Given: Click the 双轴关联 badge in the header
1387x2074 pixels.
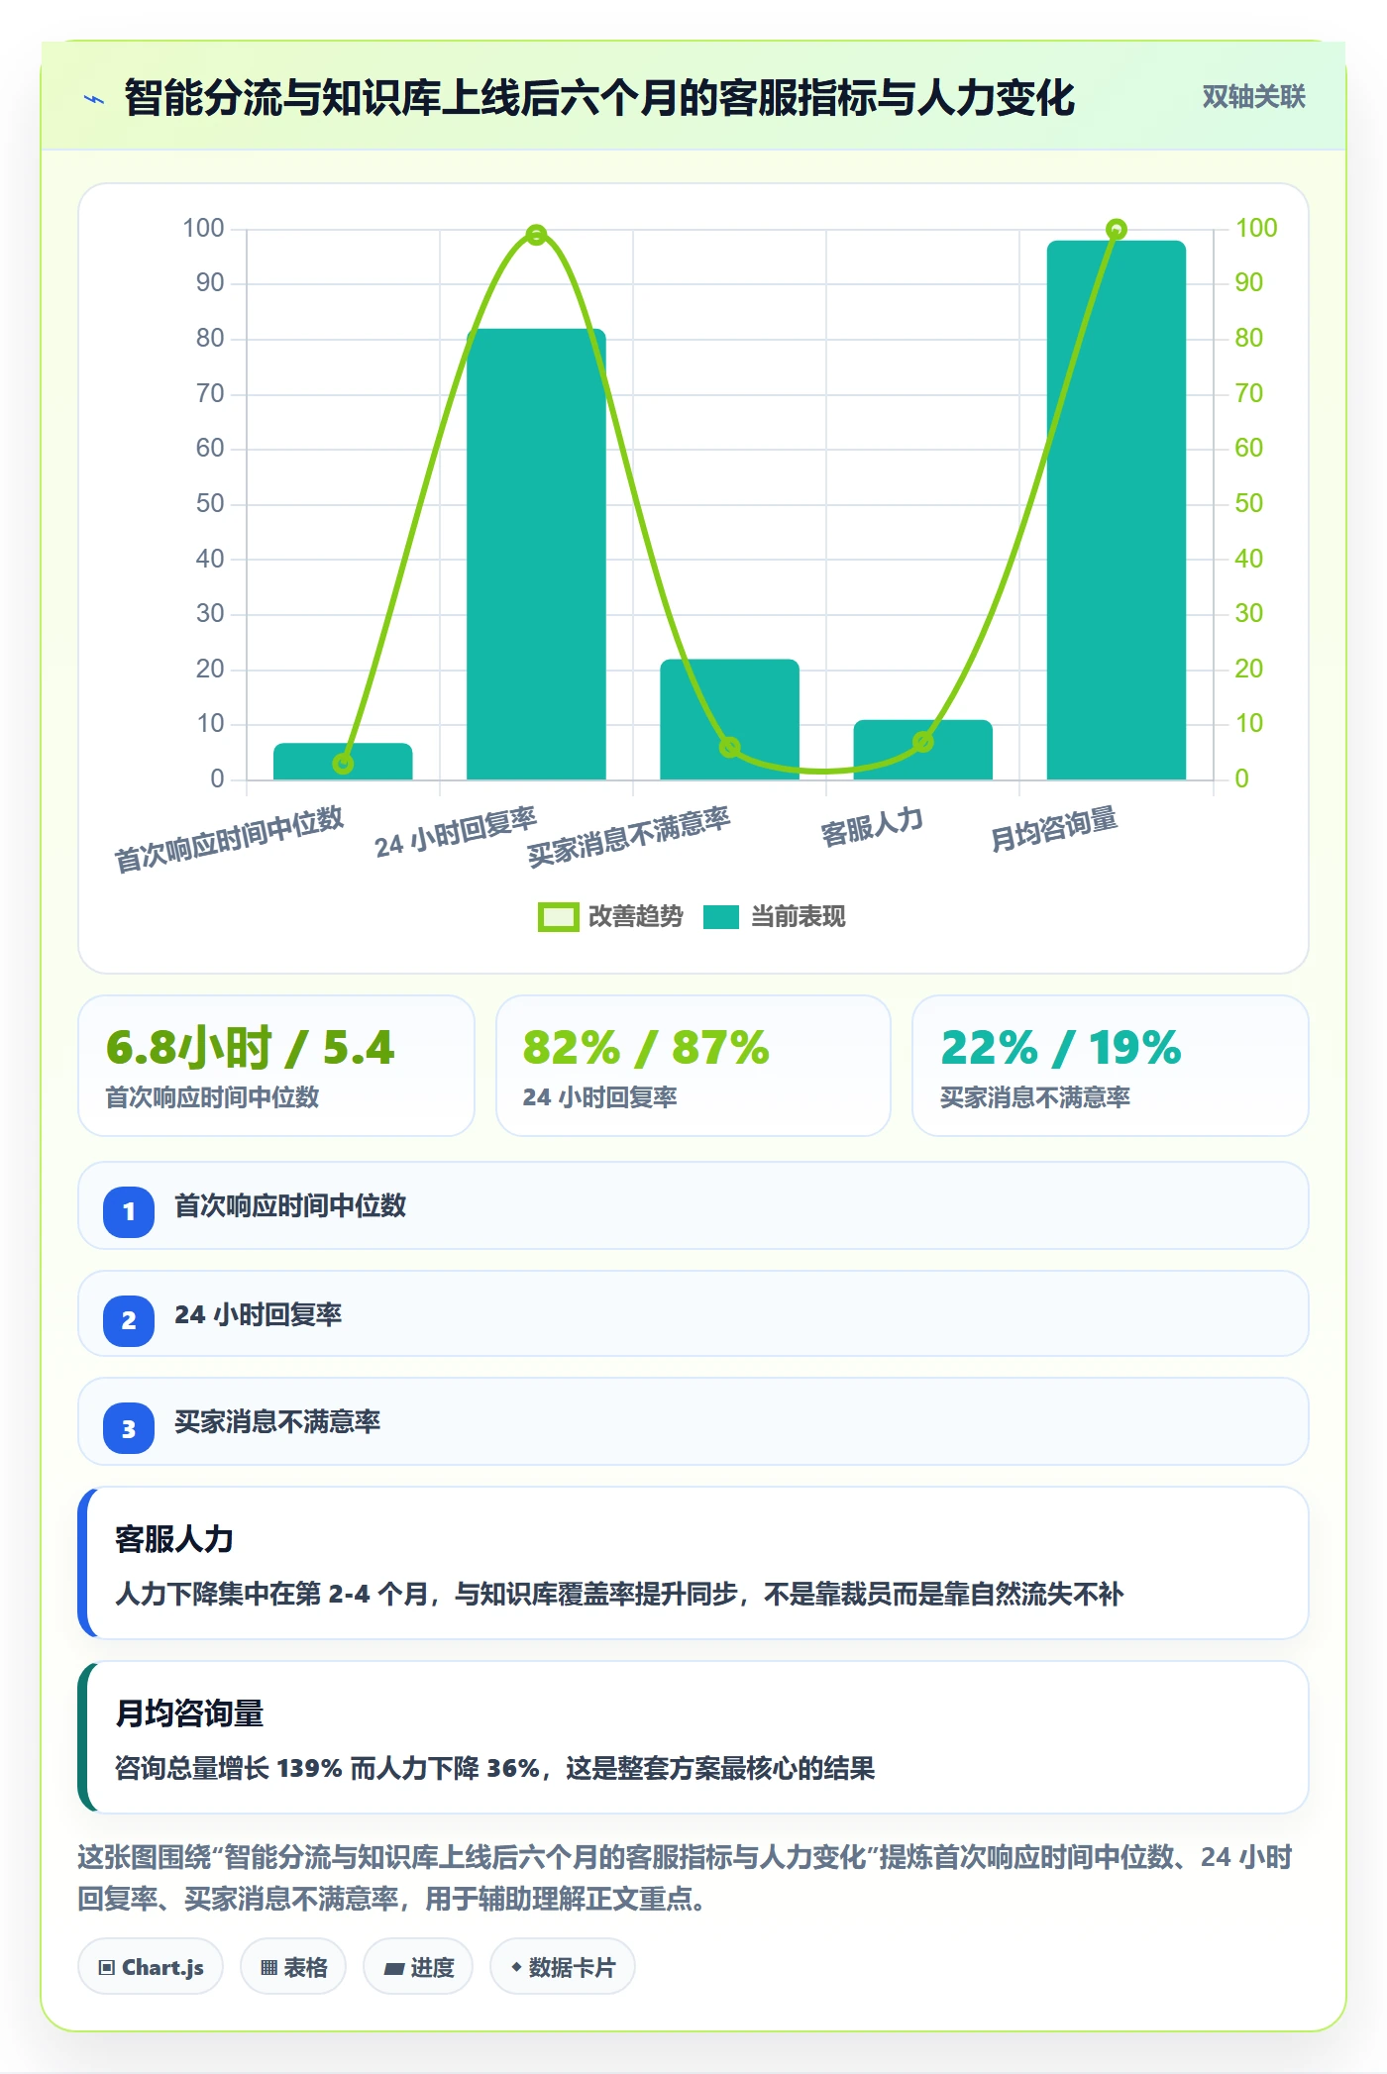Looking at the screenshot, I should coord(1253,97).
